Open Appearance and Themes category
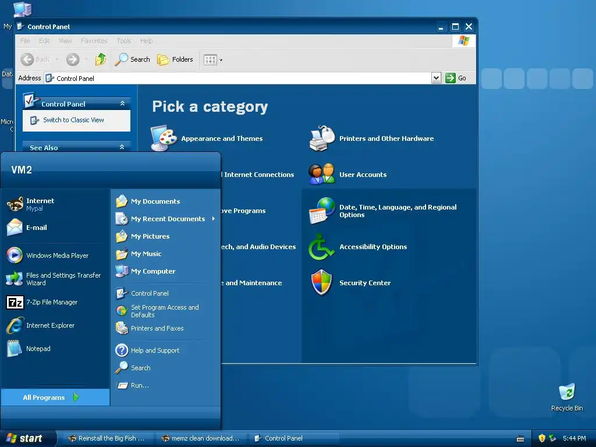This screenshot has height=447, width=596. [207, 139]
